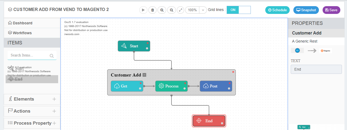Click the ITEMS panel header

pos(32,43)
